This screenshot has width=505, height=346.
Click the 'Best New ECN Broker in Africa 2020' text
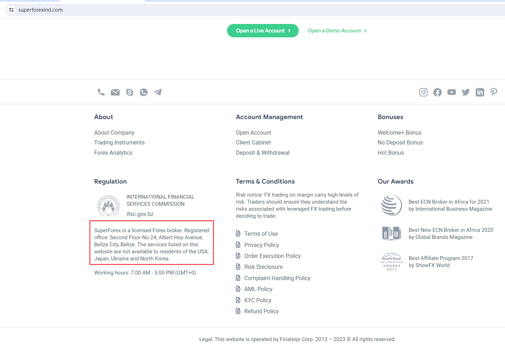tap(451, 230)
